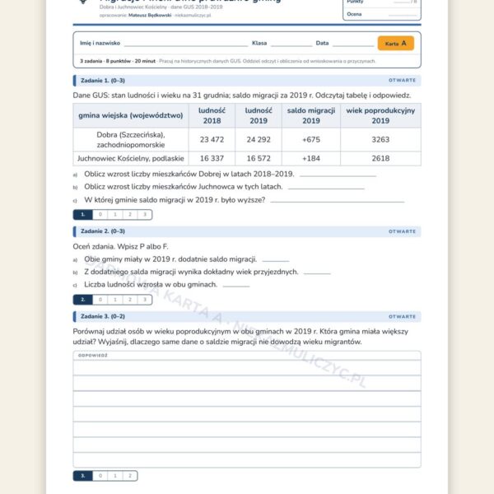
Task: Click the dark 1. score label
Action: [x=83, y=215]
